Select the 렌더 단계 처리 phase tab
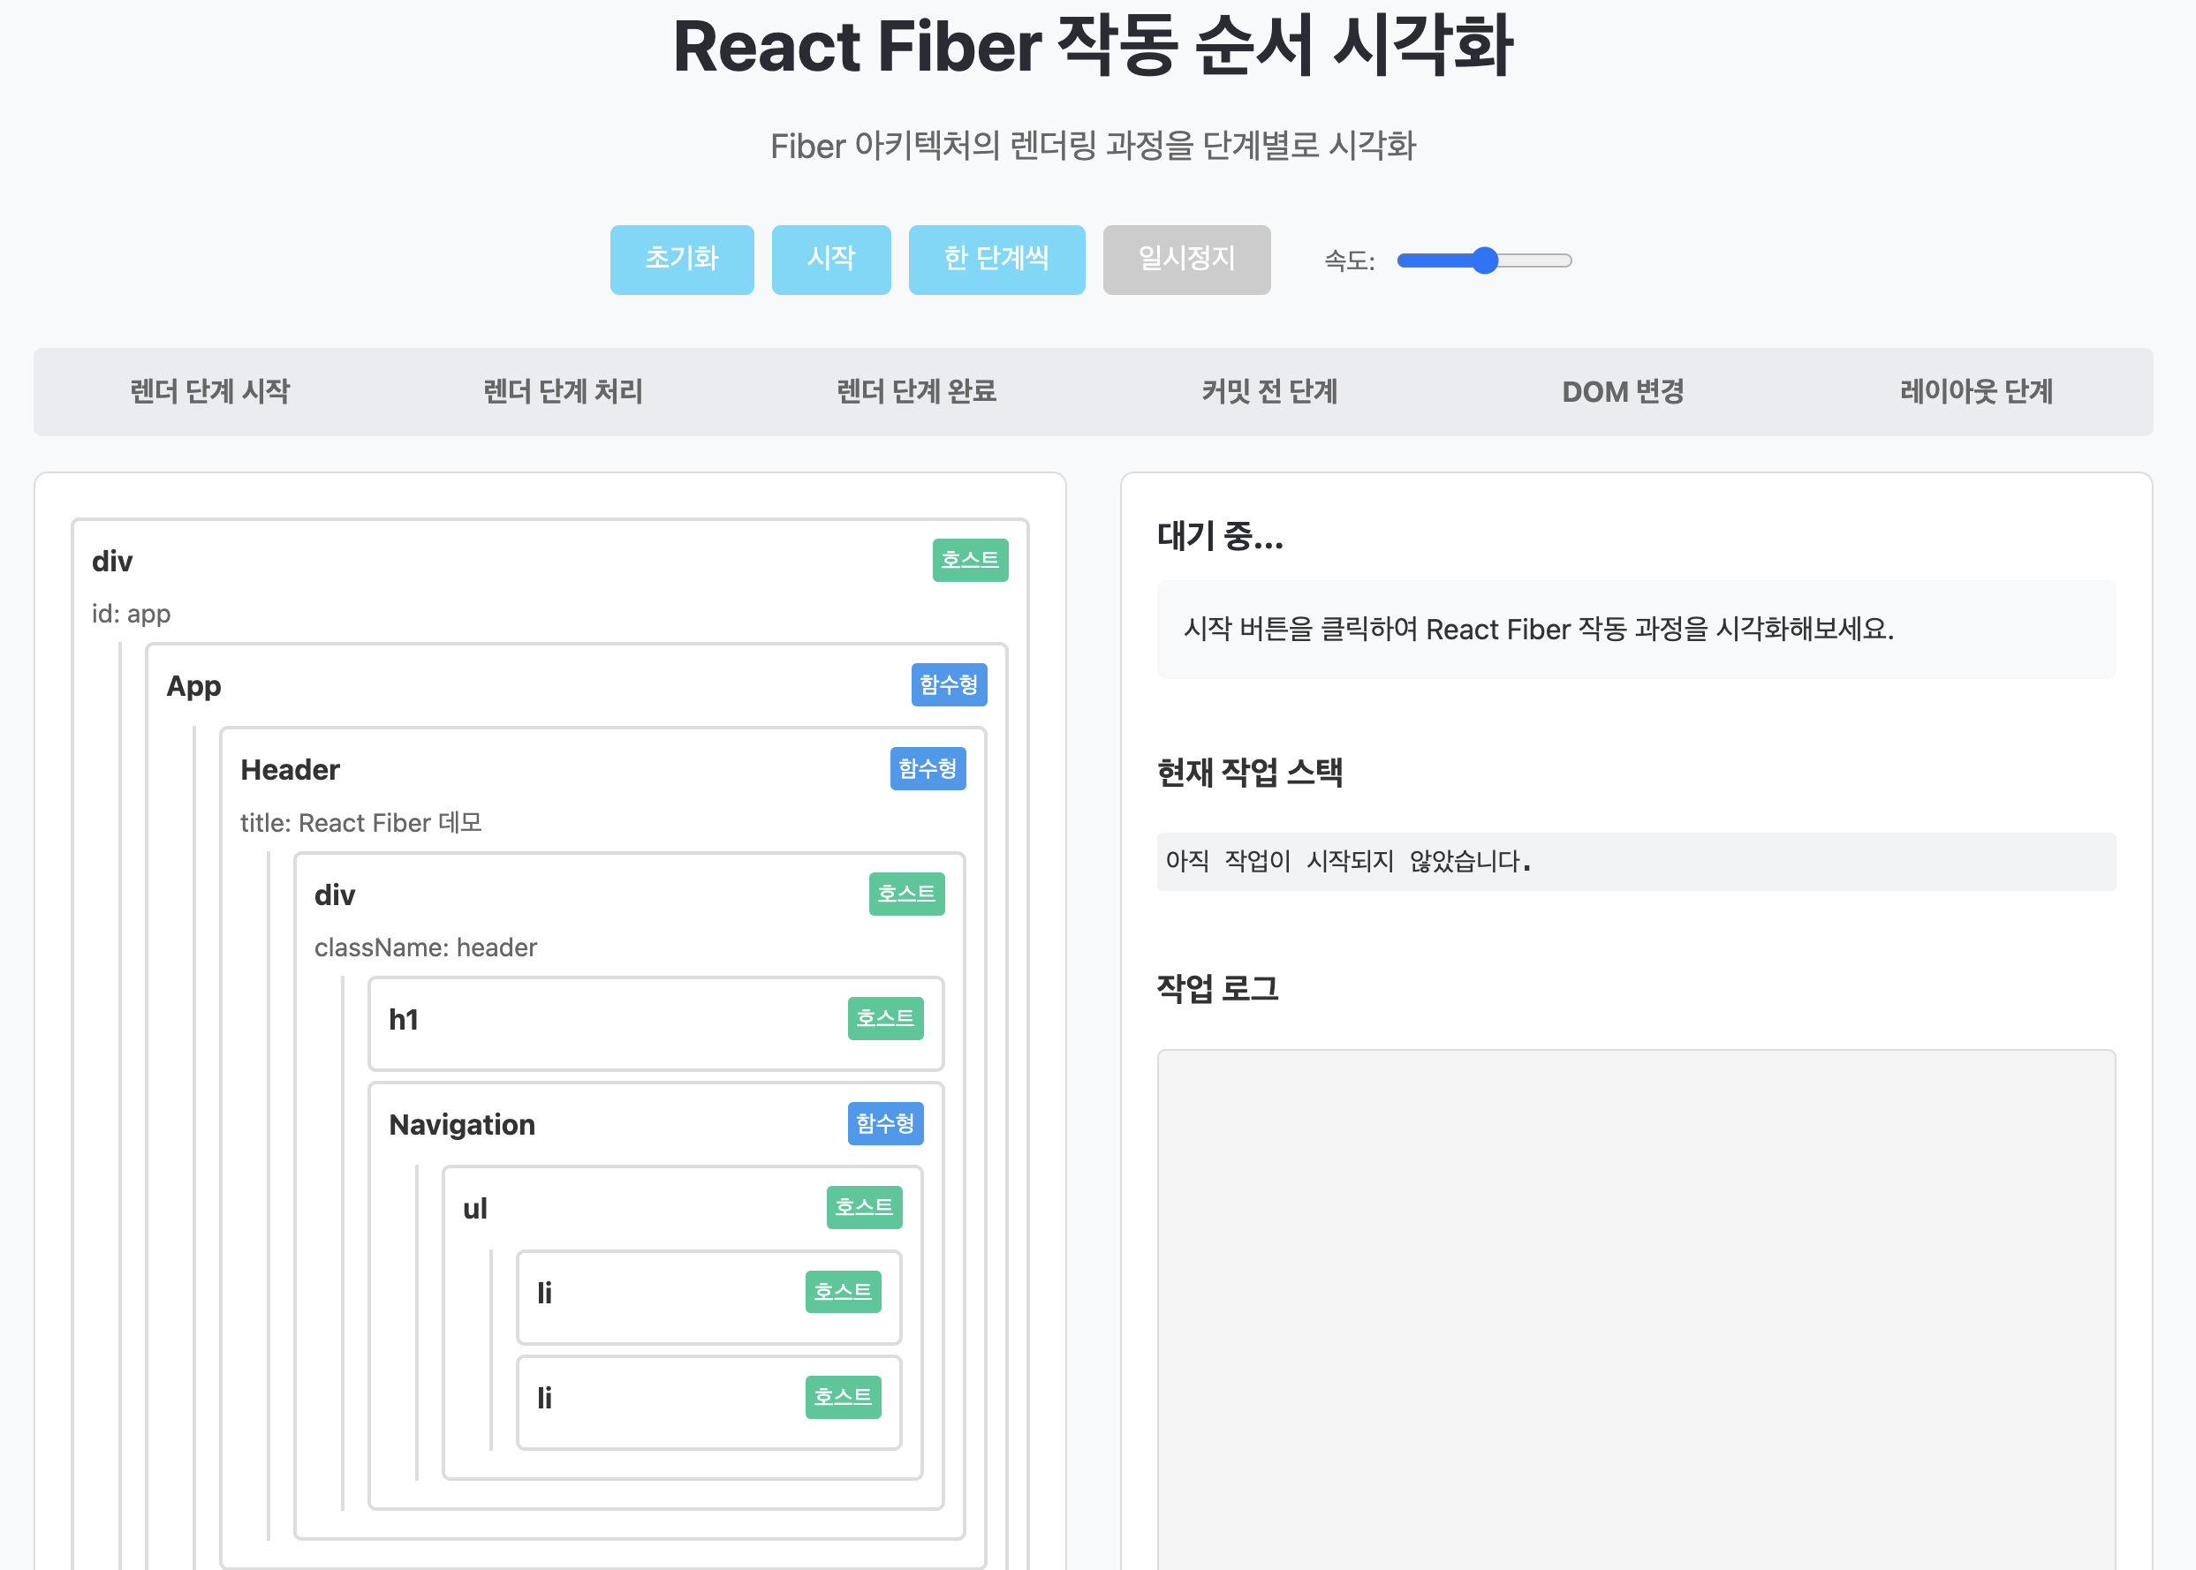 (x=563, y=391)
